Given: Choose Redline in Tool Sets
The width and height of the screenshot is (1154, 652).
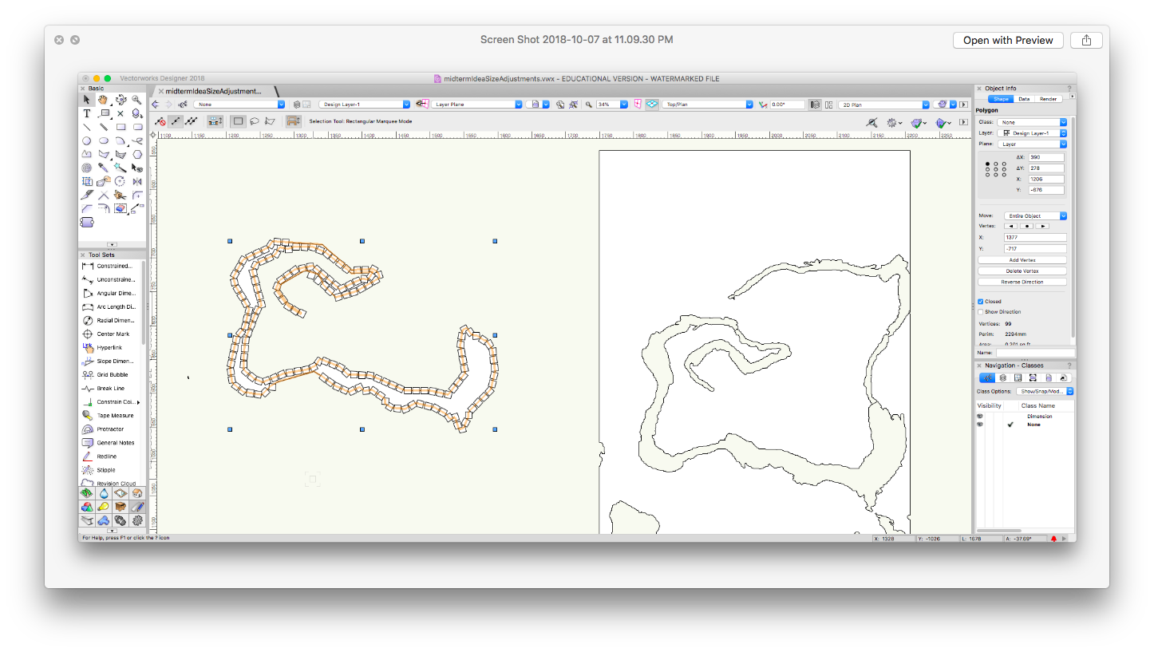Looking at the screenshot, I should [x=108, y=456].
